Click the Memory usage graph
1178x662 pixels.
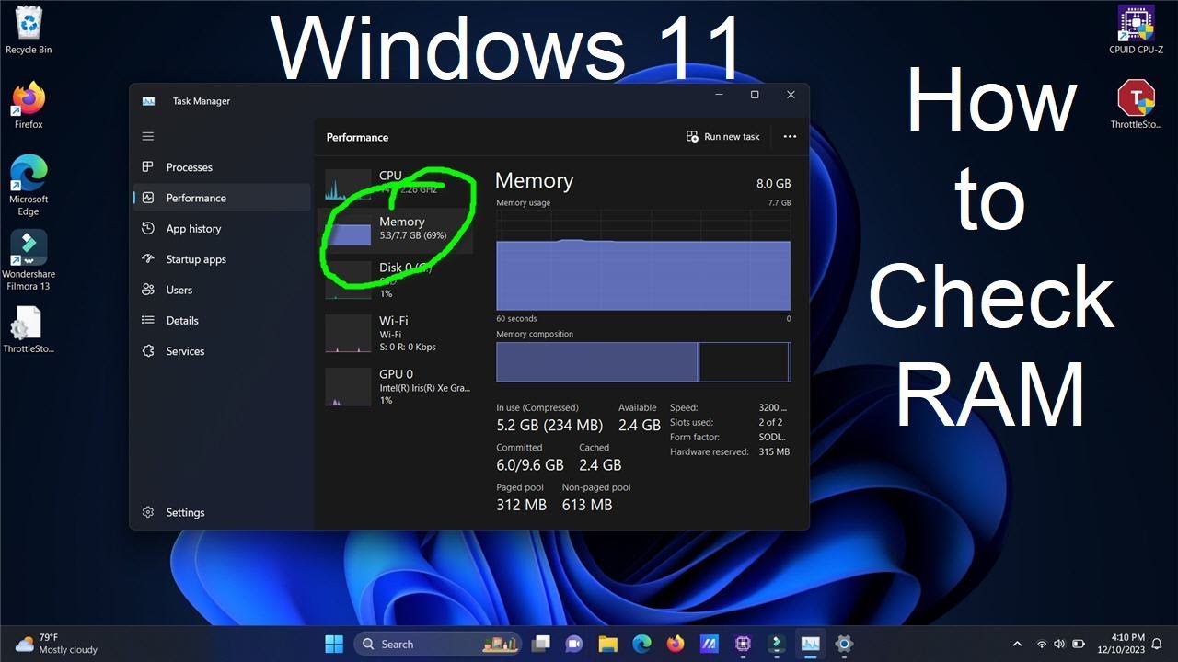[643, 259]
